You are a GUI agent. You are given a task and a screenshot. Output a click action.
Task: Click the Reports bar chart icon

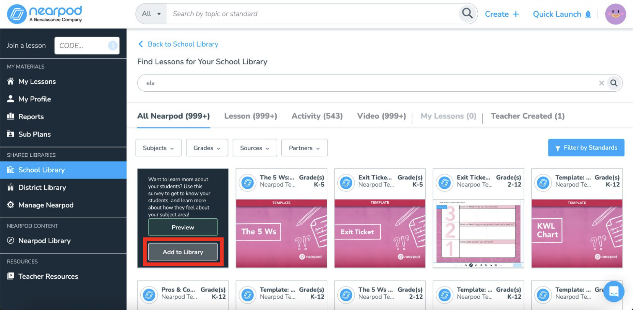pos(11,116)
